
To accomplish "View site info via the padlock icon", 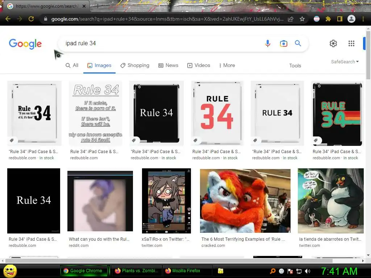I will tap(46, 19).
